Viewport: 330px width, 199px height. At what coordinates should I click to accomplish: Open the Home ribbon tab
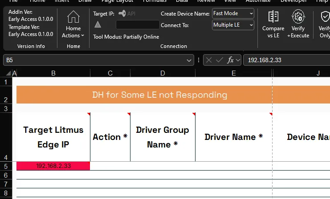[37, 1]
